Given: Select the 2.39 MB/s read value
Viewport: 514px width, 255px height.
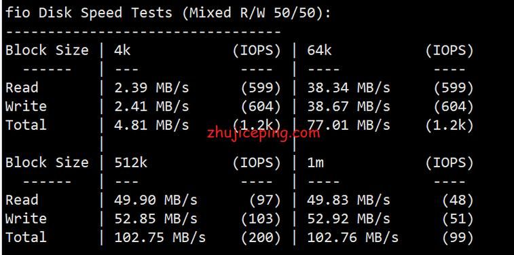Looking at the screenshot, I should pyautogui.click(x=152, y=88).
